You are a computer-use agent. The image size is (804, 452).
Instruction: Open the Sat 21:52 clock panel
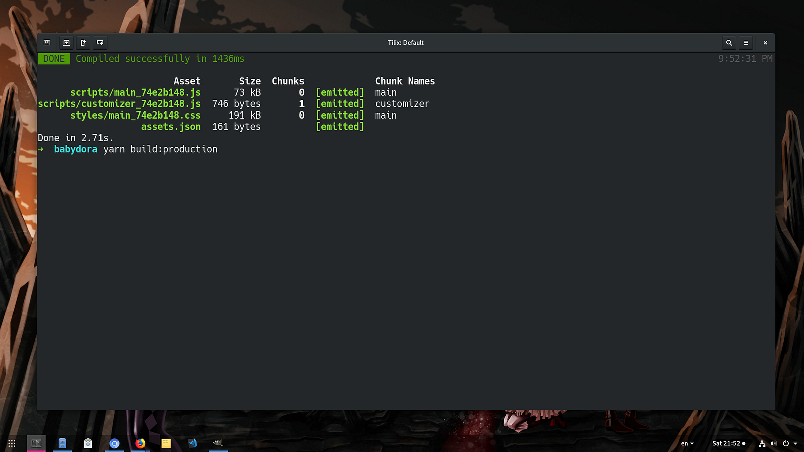point(729,443)
